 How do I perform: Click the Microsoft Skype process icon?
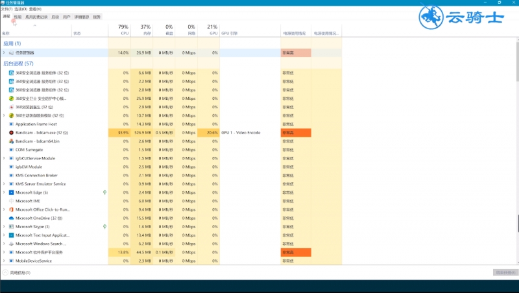[x=11, y=226]
